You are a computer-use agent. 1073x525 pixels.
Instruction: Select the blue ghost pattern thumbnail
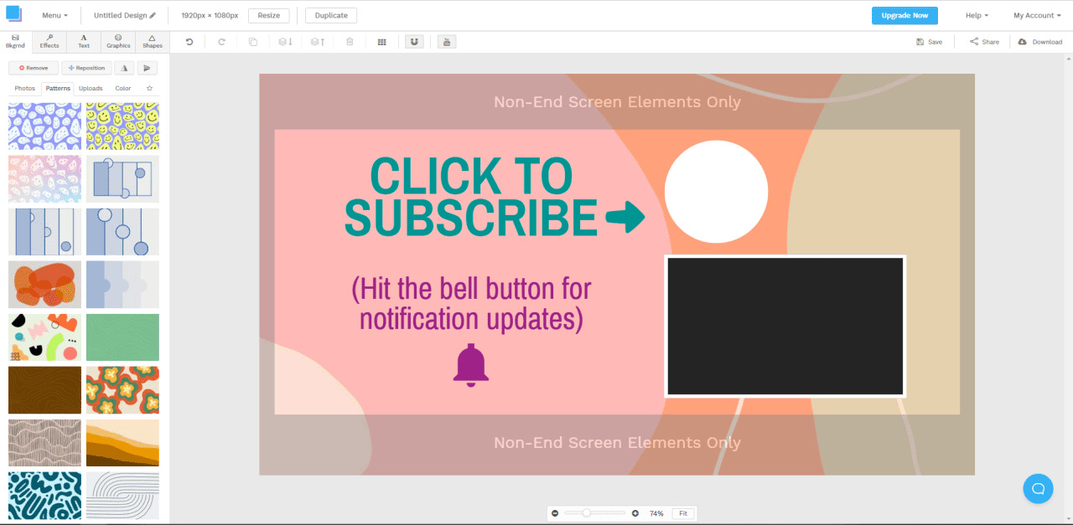(x=44, y=126)
